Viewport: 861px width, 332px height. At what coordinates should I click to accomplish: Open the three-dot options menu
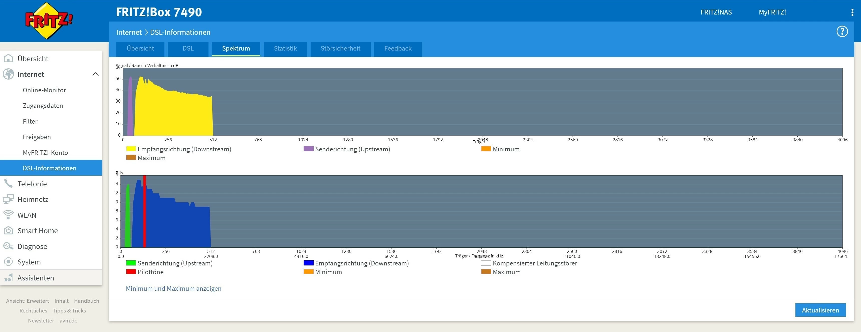pyautogui.click(x=852, y=12)
